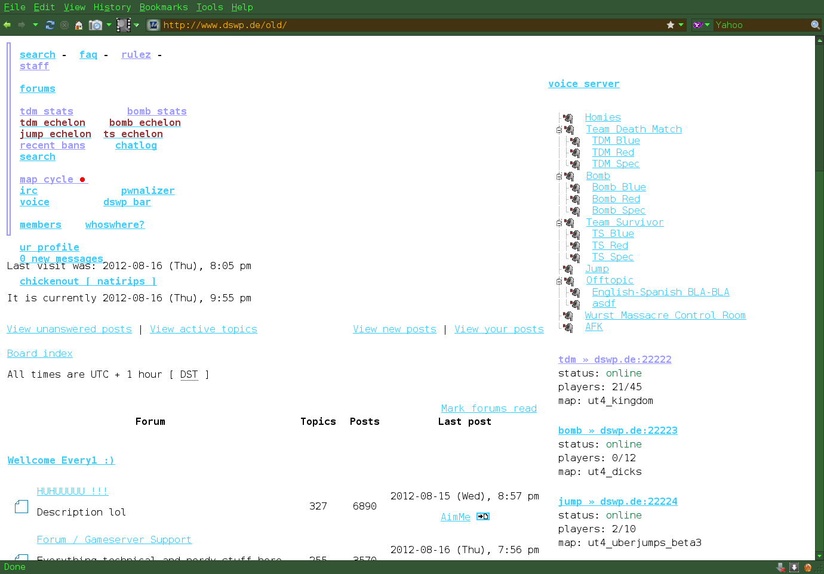The image size is (824, 574).
Task: Click the 'View unanswered posts' link
Action: (x=69, y=329)
